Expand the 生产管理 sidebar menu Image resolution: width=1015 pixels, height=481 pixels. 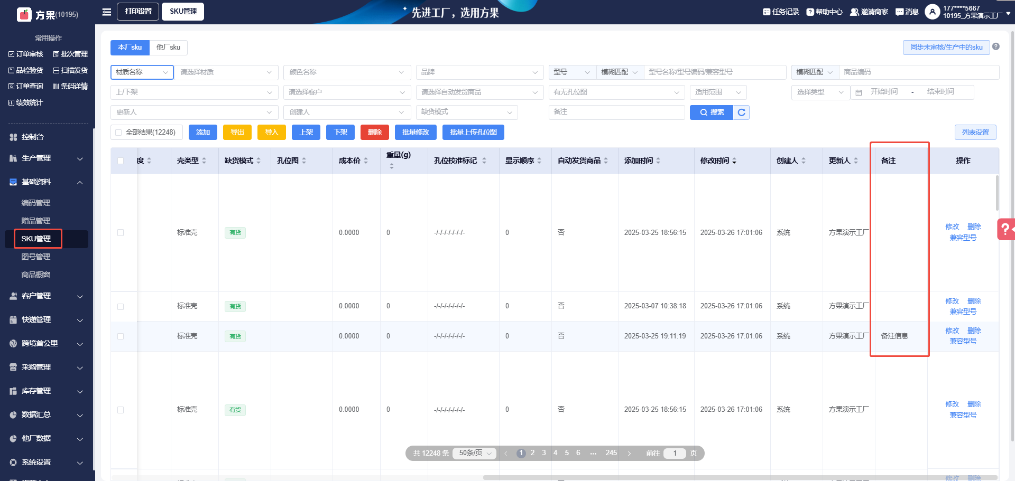click(48, 158)
